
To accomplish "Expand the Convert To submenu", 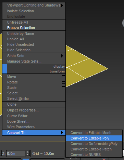I will coord(34,133).
